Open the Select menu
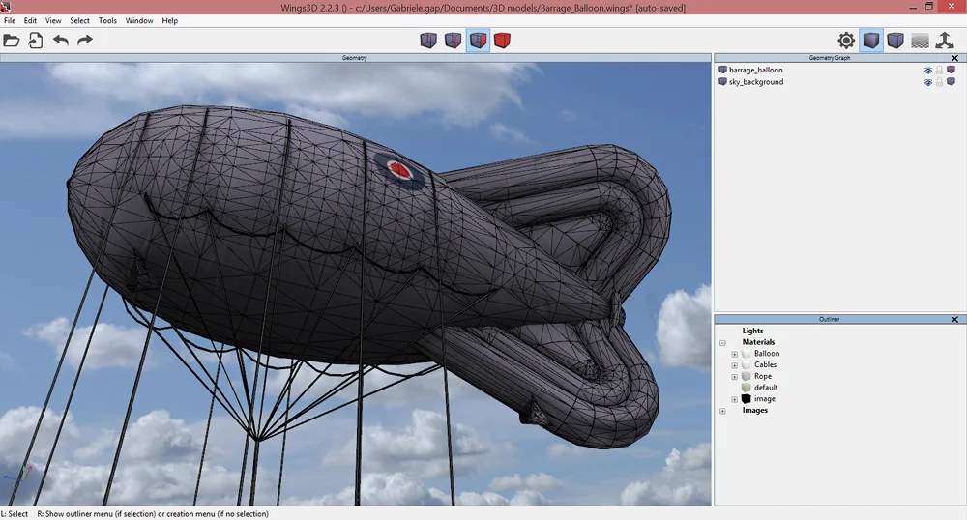The image size is (967, 520). pos(79,20)
